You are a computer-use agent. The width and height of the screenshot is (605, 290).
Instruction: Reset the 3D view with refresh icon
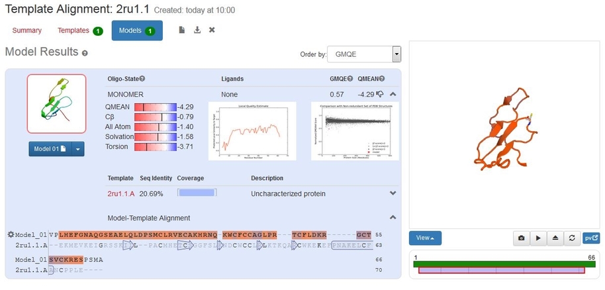[x=571, y=238]
